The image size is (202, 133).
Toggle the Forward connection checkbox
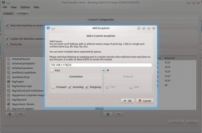click(x=53, y=87)
